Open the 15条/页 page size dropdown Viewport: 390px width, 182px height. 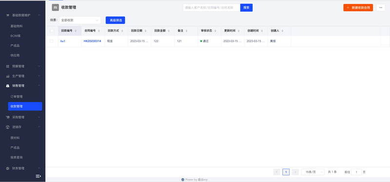pyautogui.click(x=313, y=172)
